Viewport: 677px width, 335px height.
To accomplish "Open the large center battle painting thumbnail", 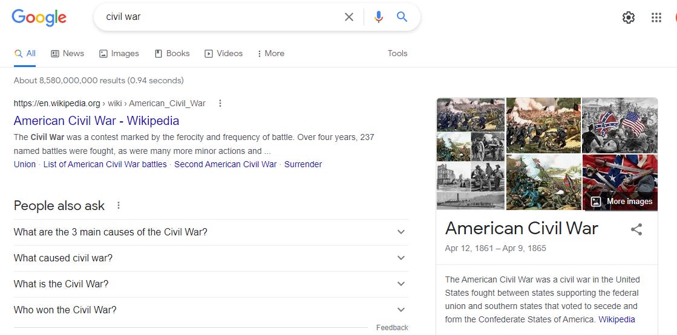I will pyautogui.click(x=543, y=126).
